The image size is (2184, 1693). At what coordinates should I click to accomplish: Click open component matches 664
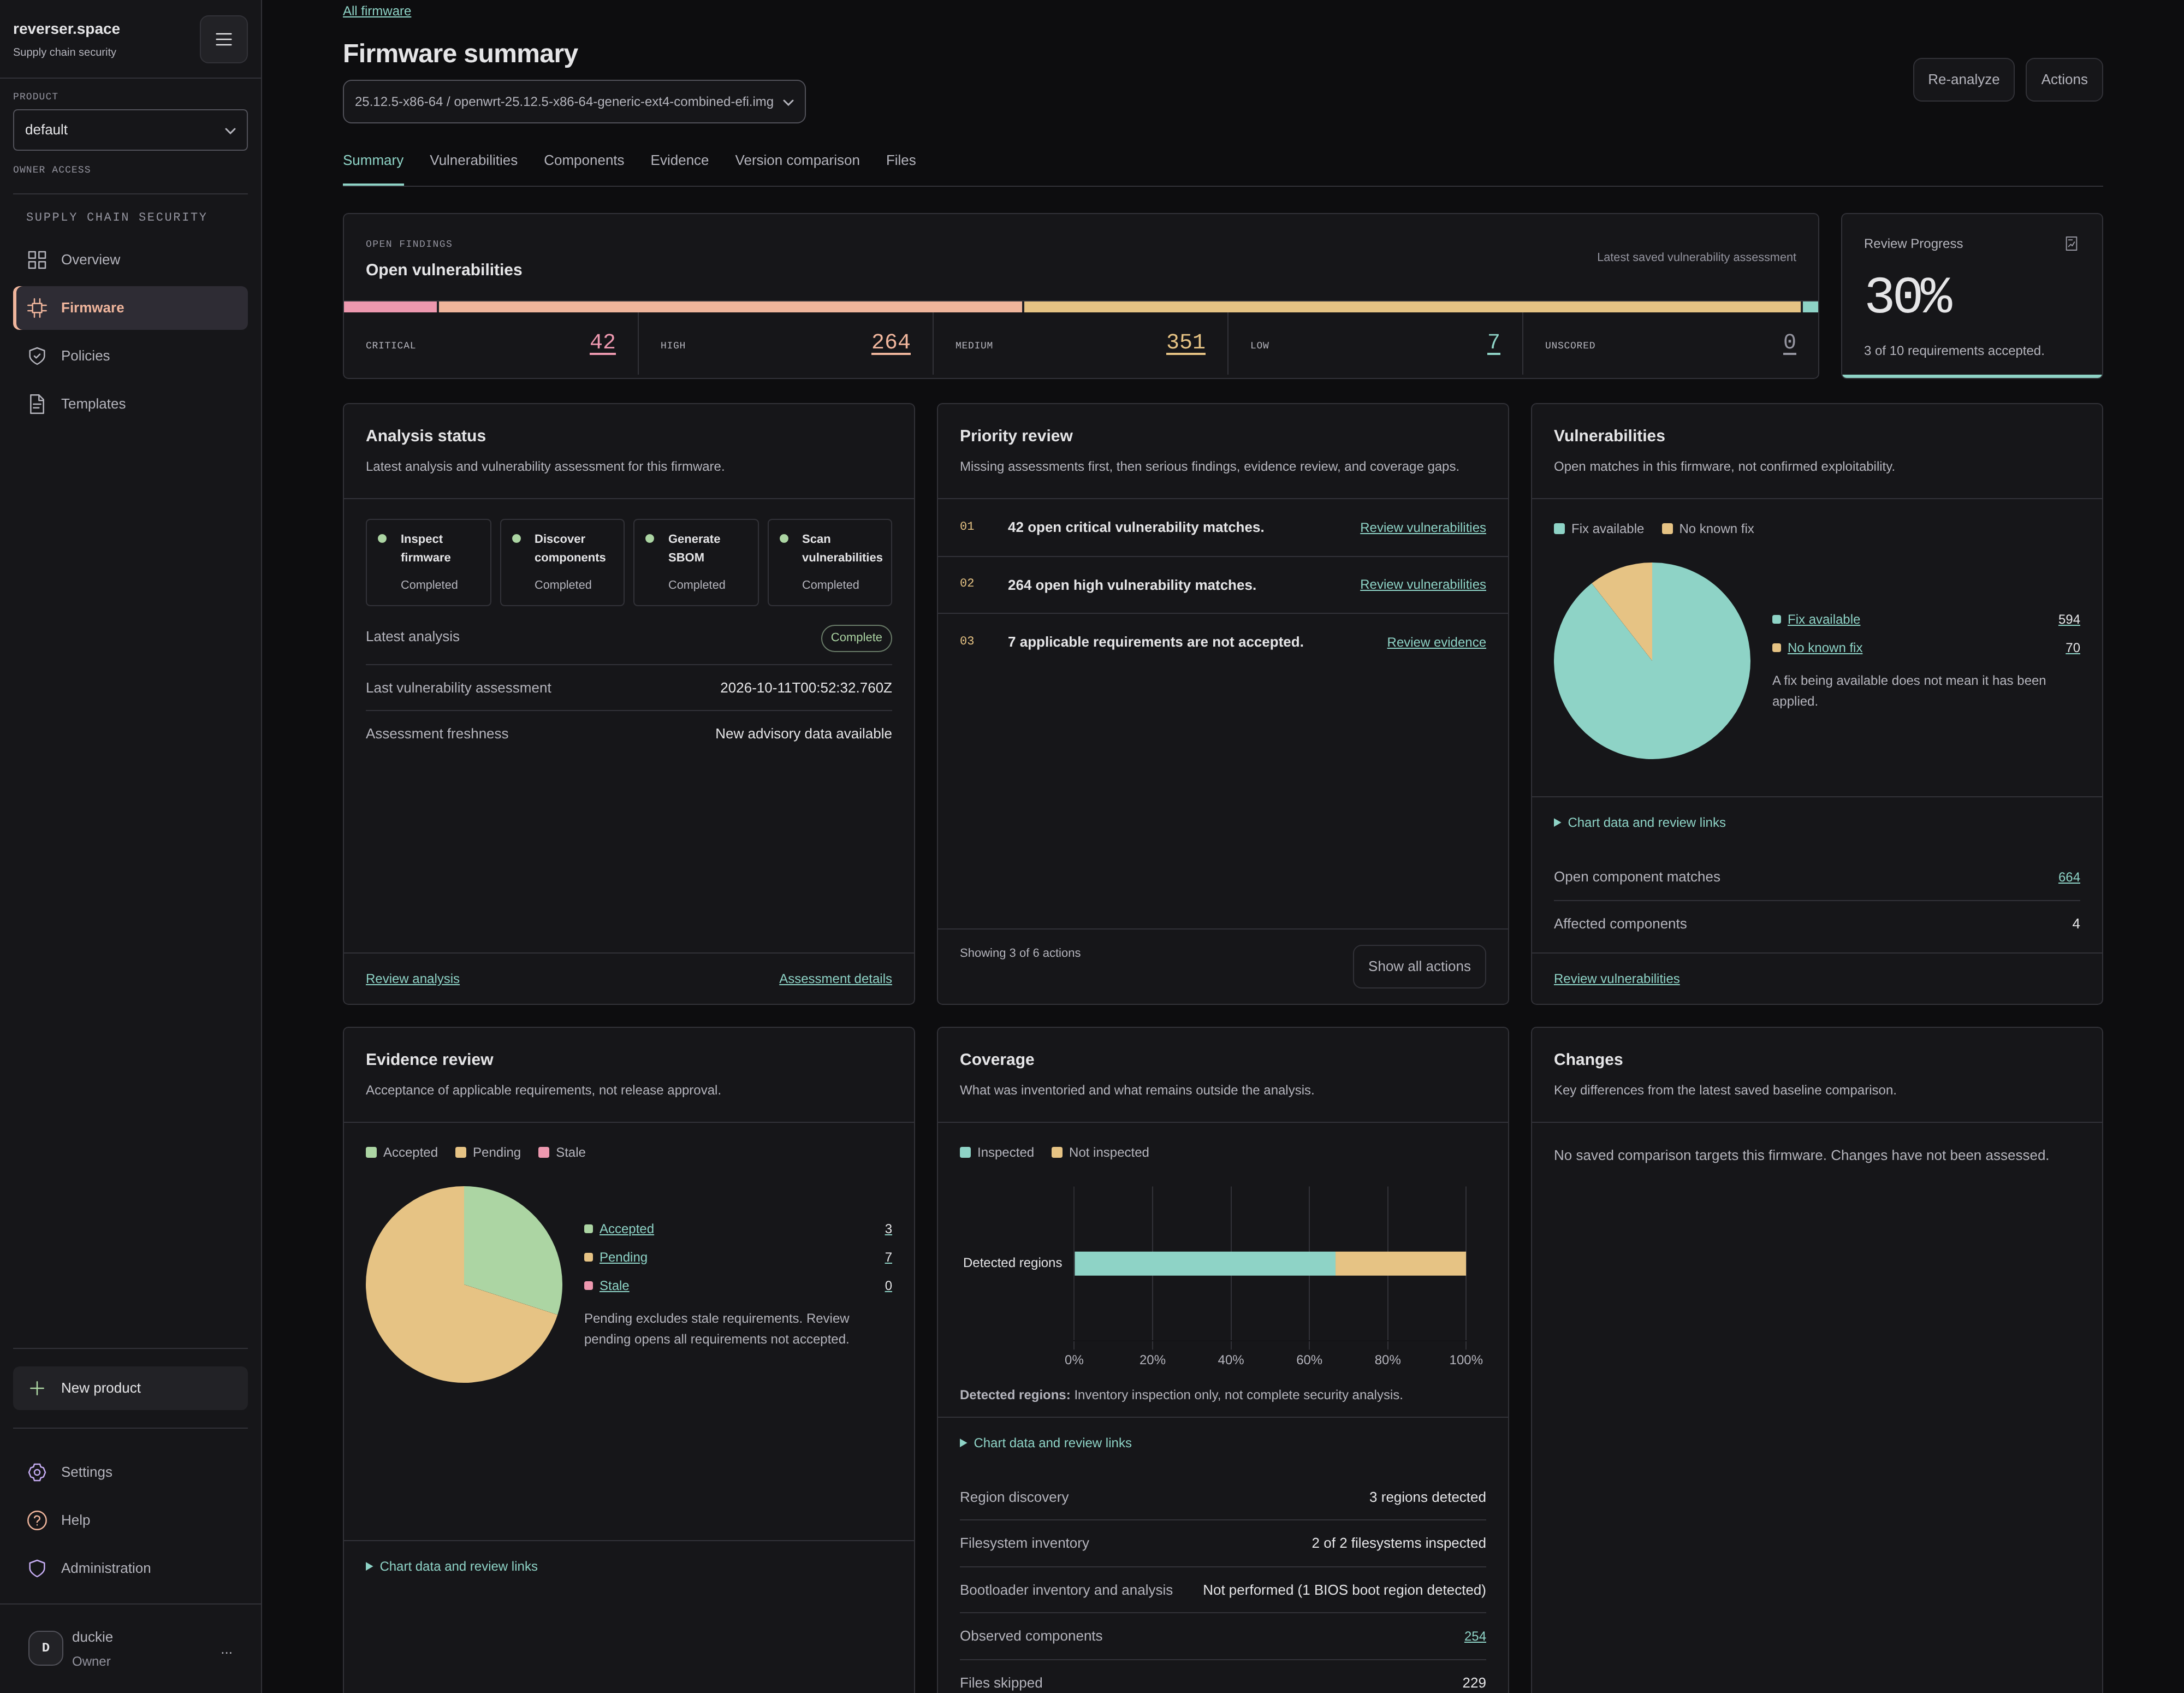point(2068,877)
